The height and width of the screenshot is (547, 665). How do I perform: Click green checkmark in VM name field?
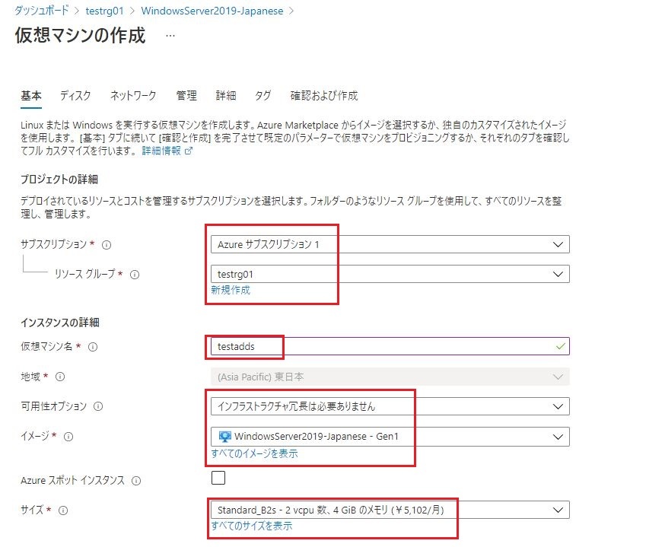tap(560, 346)
